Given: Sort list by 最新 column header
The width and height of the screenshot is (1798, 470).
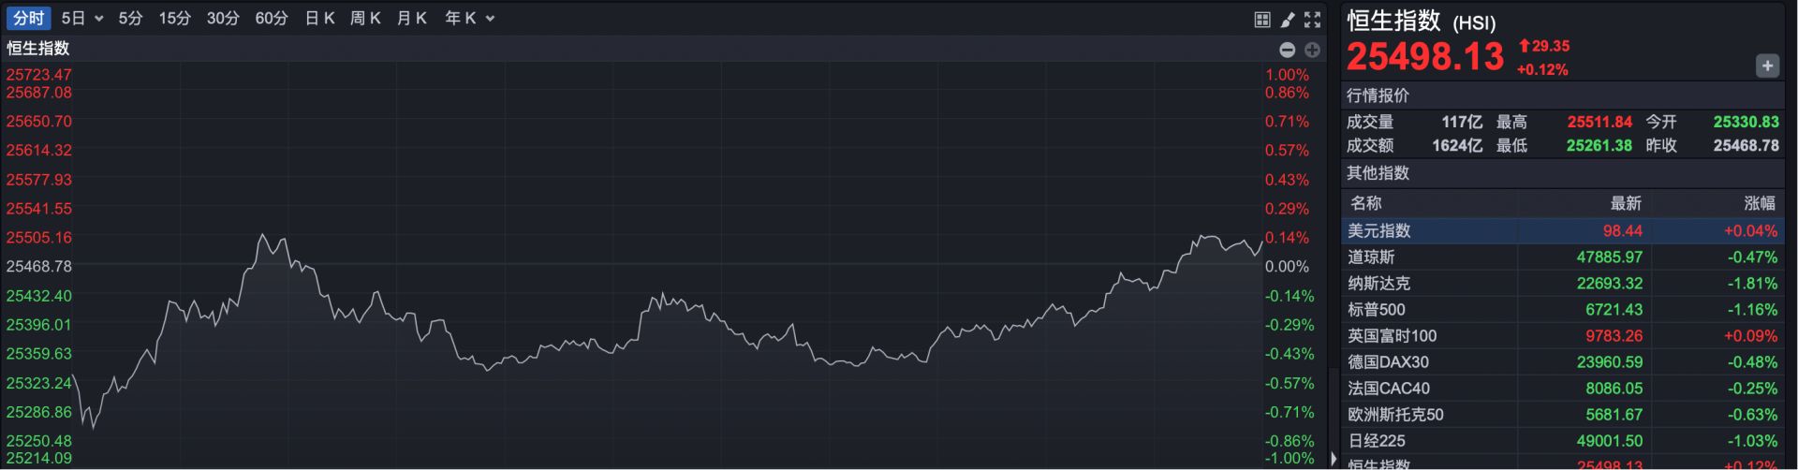Looking at the screenshot, I should pos(1625,203).
